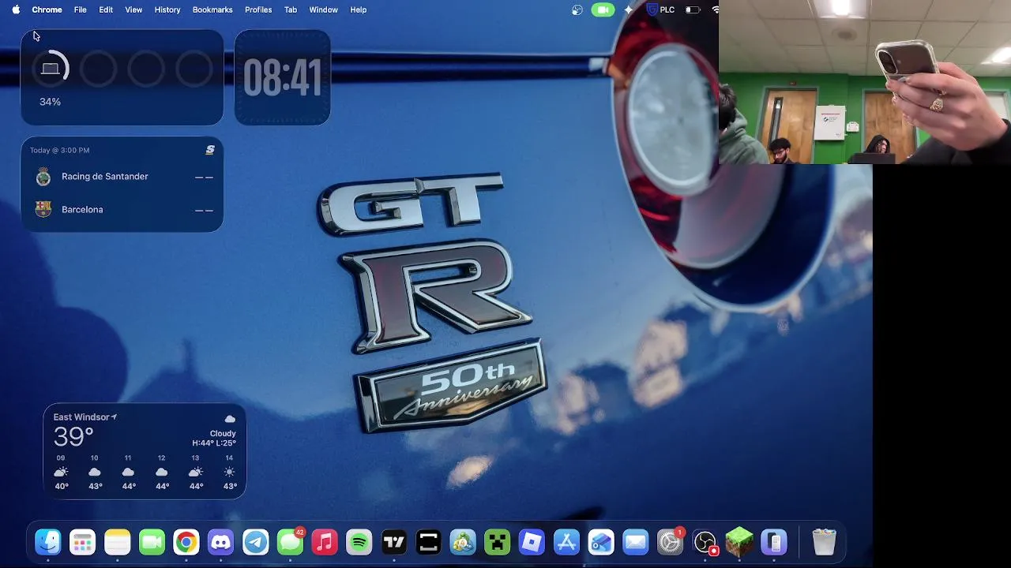Click the Cloudy condition label
The width and height of the screenshot is (1011, 568).
pos(223,433)
